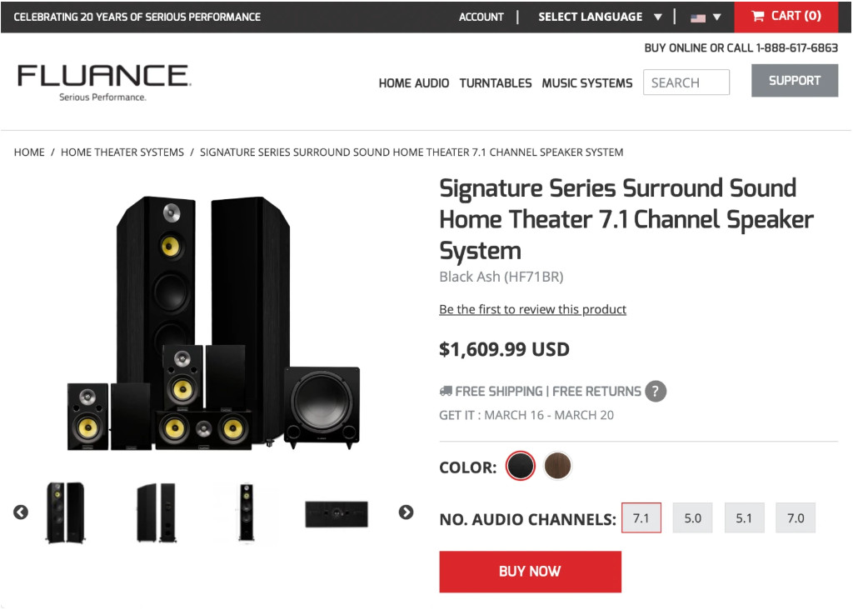Select the 5.1 audio channels option
The height and width of the screenshot is (610, 853).
[x=744, y=518]
